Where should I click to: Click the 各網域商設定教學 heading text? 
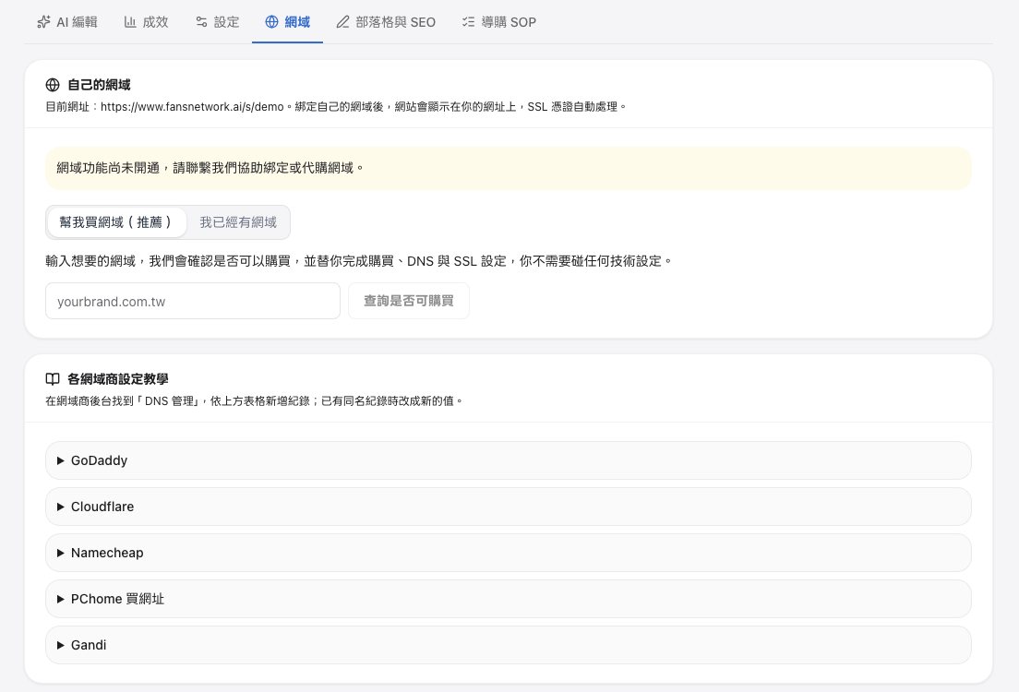[117, 379]
